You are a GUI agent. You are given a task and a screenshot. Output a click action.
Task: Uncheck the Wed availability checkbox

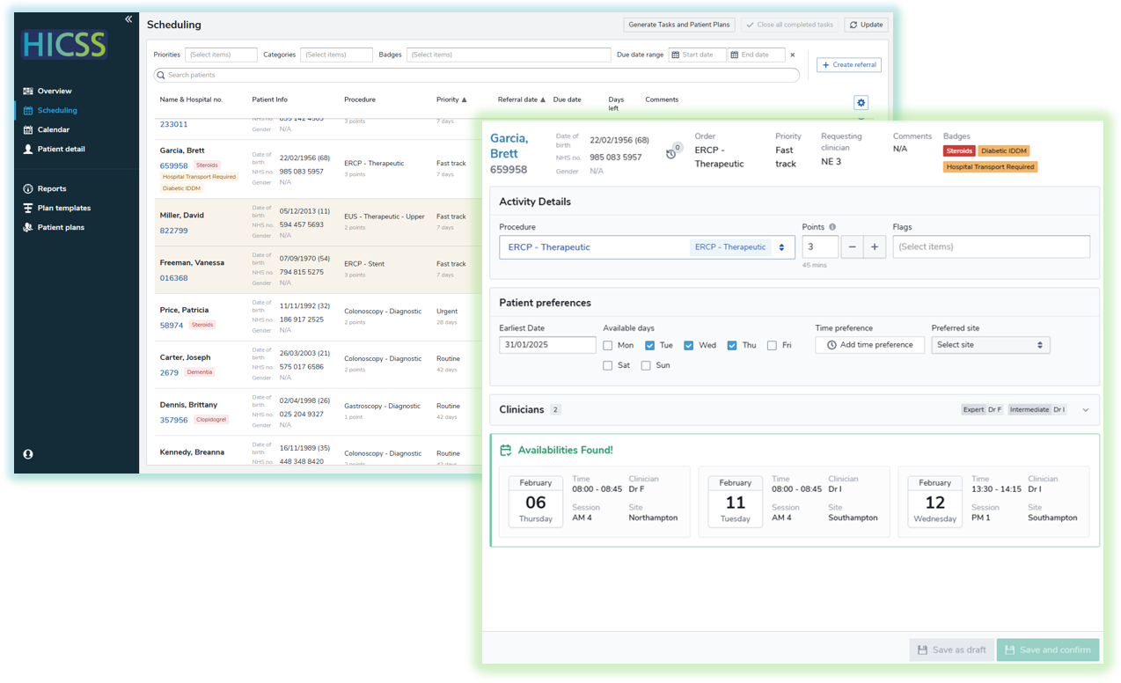coord(688,345)
